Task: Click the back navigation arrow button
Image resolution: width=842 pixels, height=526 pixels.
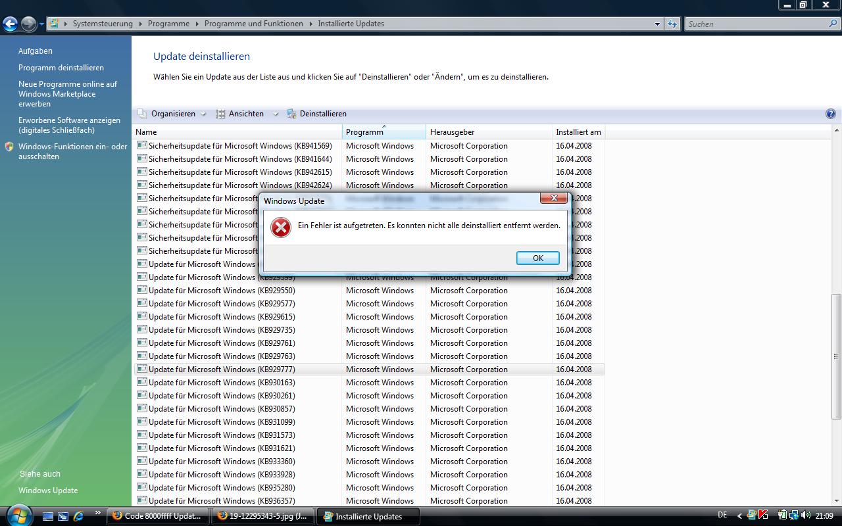Action: click(x=10, y=24)
